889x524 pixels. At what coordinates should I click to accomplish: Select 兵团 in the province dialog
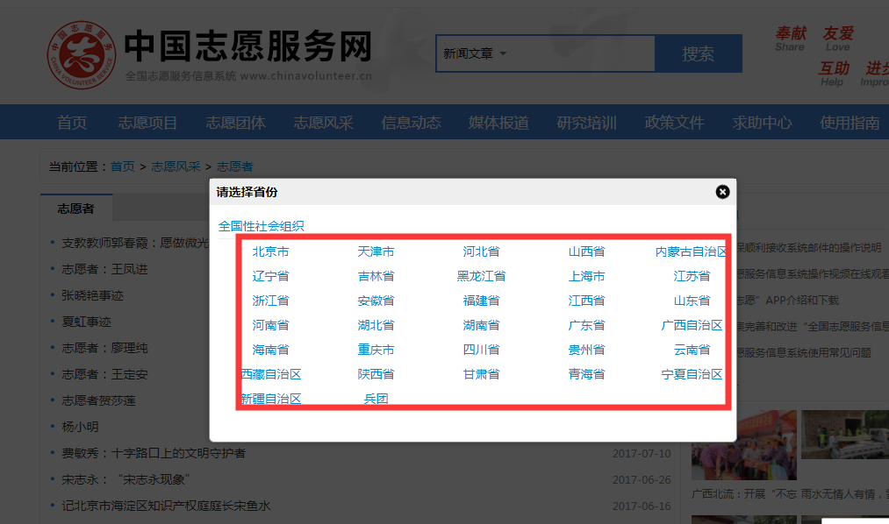coord(376,398)
